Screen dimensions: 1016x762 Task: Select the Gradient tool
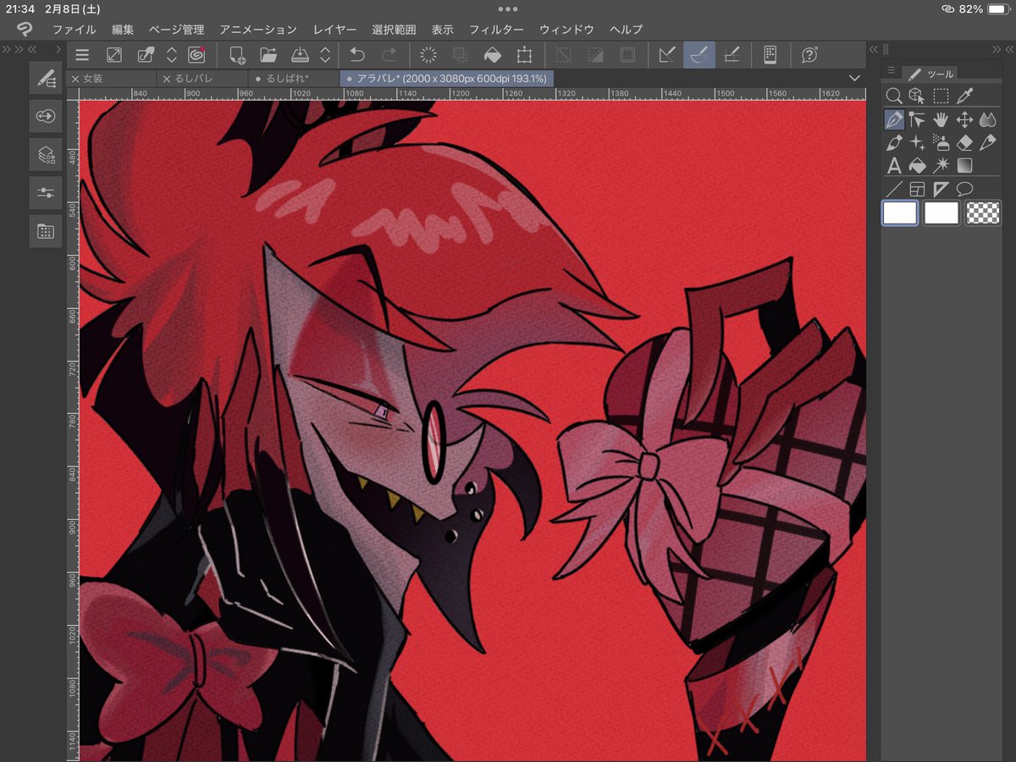(x=964, y=165)
